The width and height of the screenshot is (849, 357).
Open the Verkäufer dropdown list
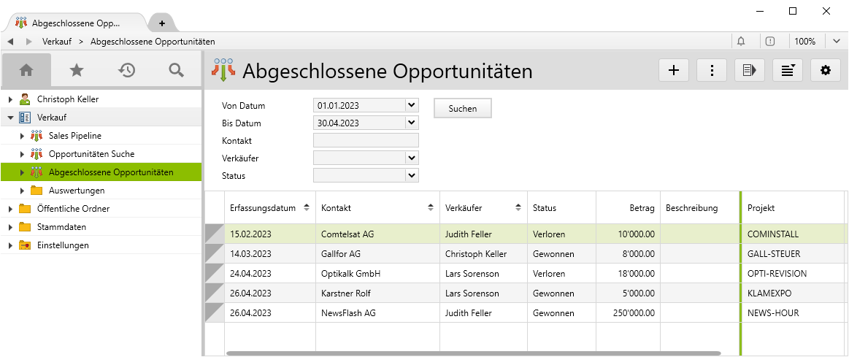(x=412, y=158)
